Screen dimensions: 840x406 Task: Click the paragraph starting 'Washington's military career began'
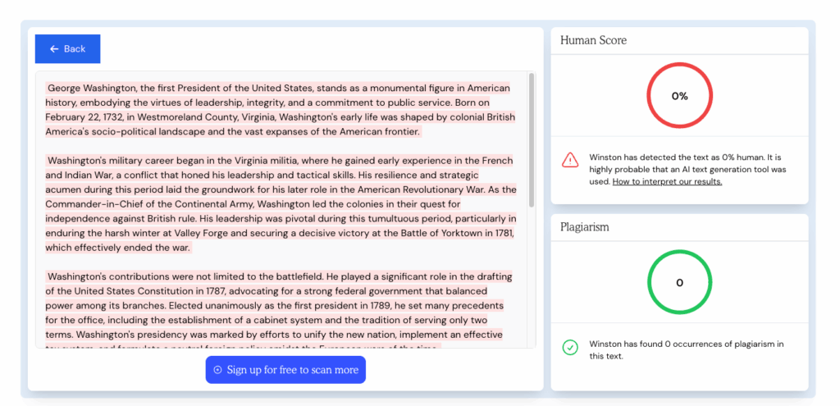click(x=281, y=204)
